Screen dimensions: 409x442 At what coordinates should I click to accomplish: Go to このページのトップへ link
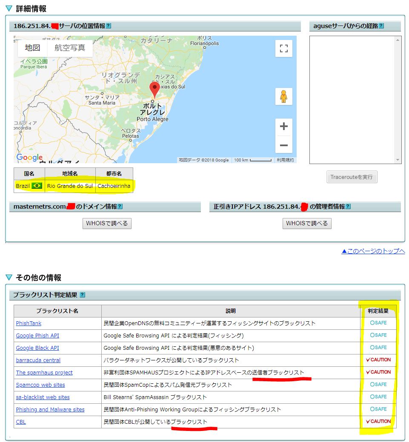click(x=373, y=251)
